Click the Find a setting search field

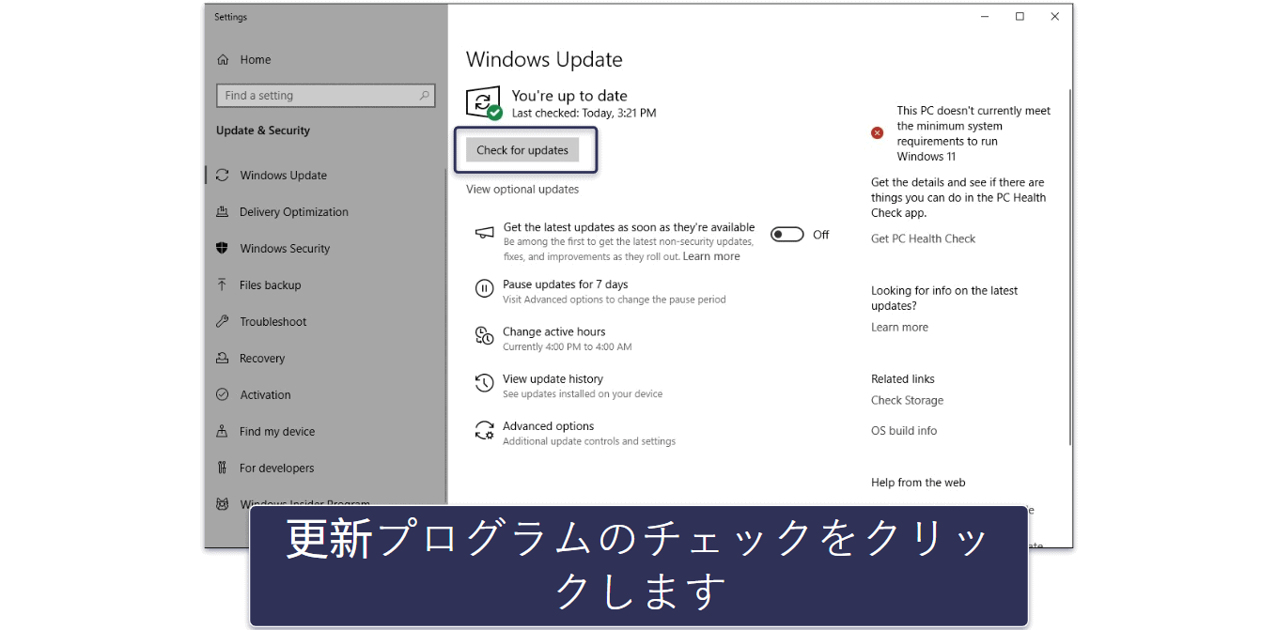(326, 96)
